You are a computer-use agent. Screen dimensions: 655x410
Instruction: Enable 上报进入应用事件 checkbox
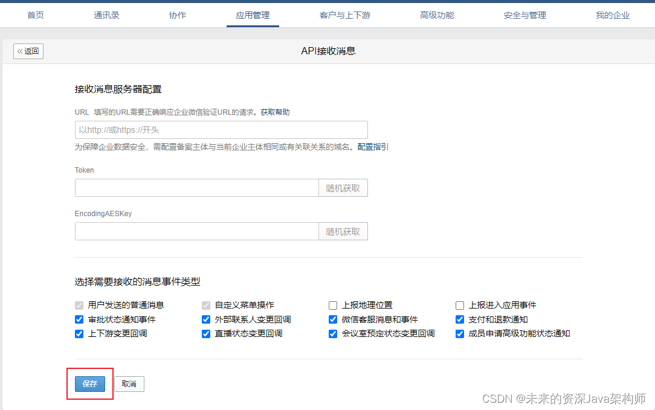pyautogui.click(x=459, y=306)
